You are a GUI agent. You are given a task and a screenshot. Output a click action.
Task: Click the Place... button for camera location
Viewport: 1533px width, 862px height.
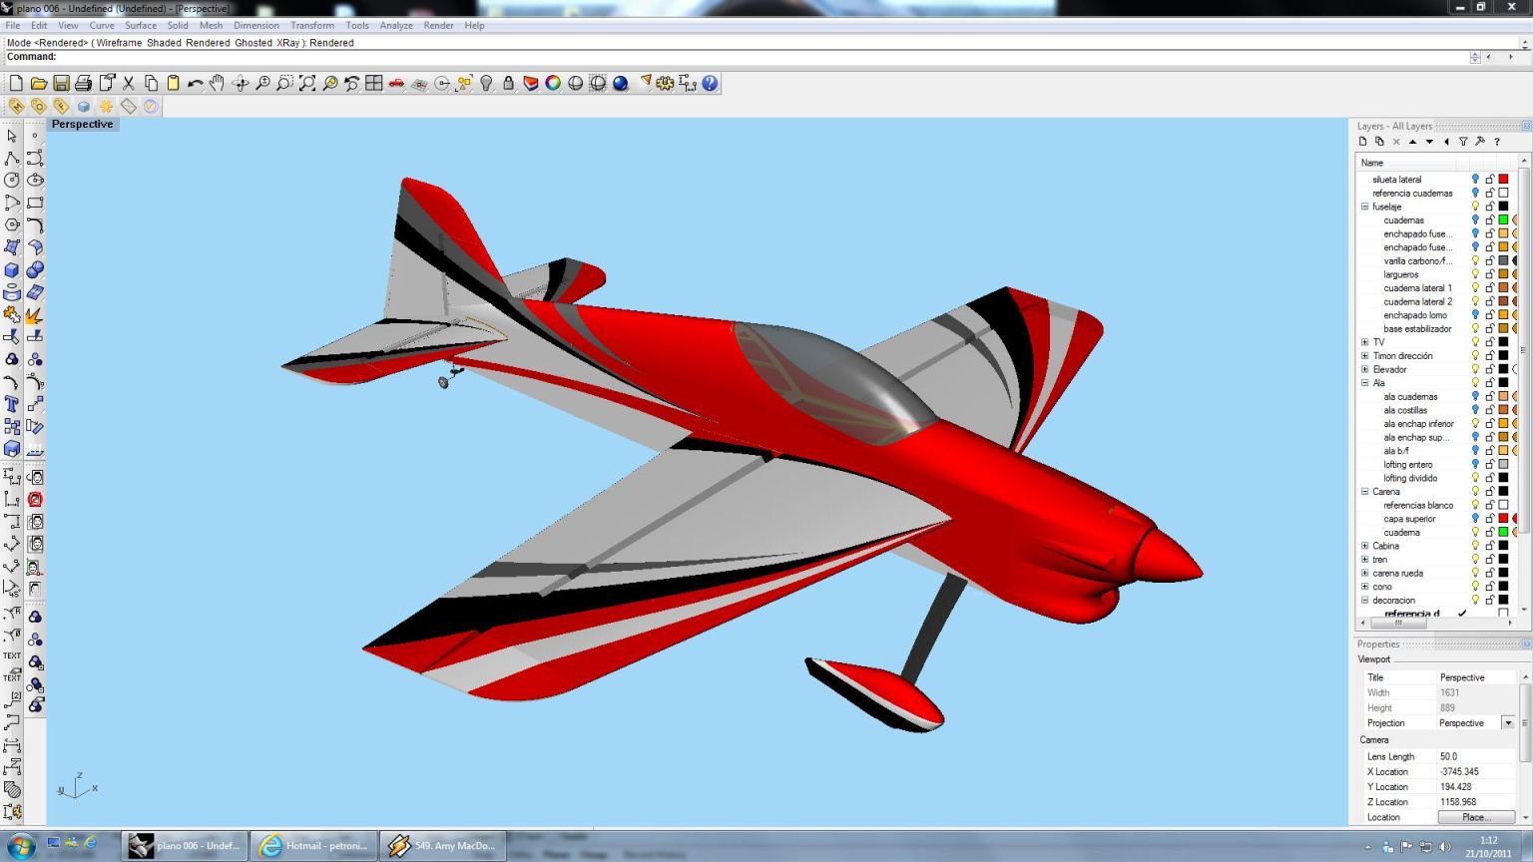coord(1475,817)
